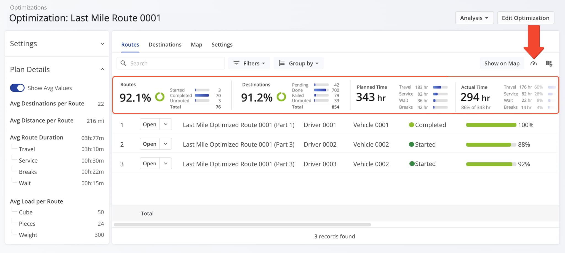This screenshot has width=565, height=253.
Task: Click the 100% progress bar for Driver 0001
Action: click(491, 125)
